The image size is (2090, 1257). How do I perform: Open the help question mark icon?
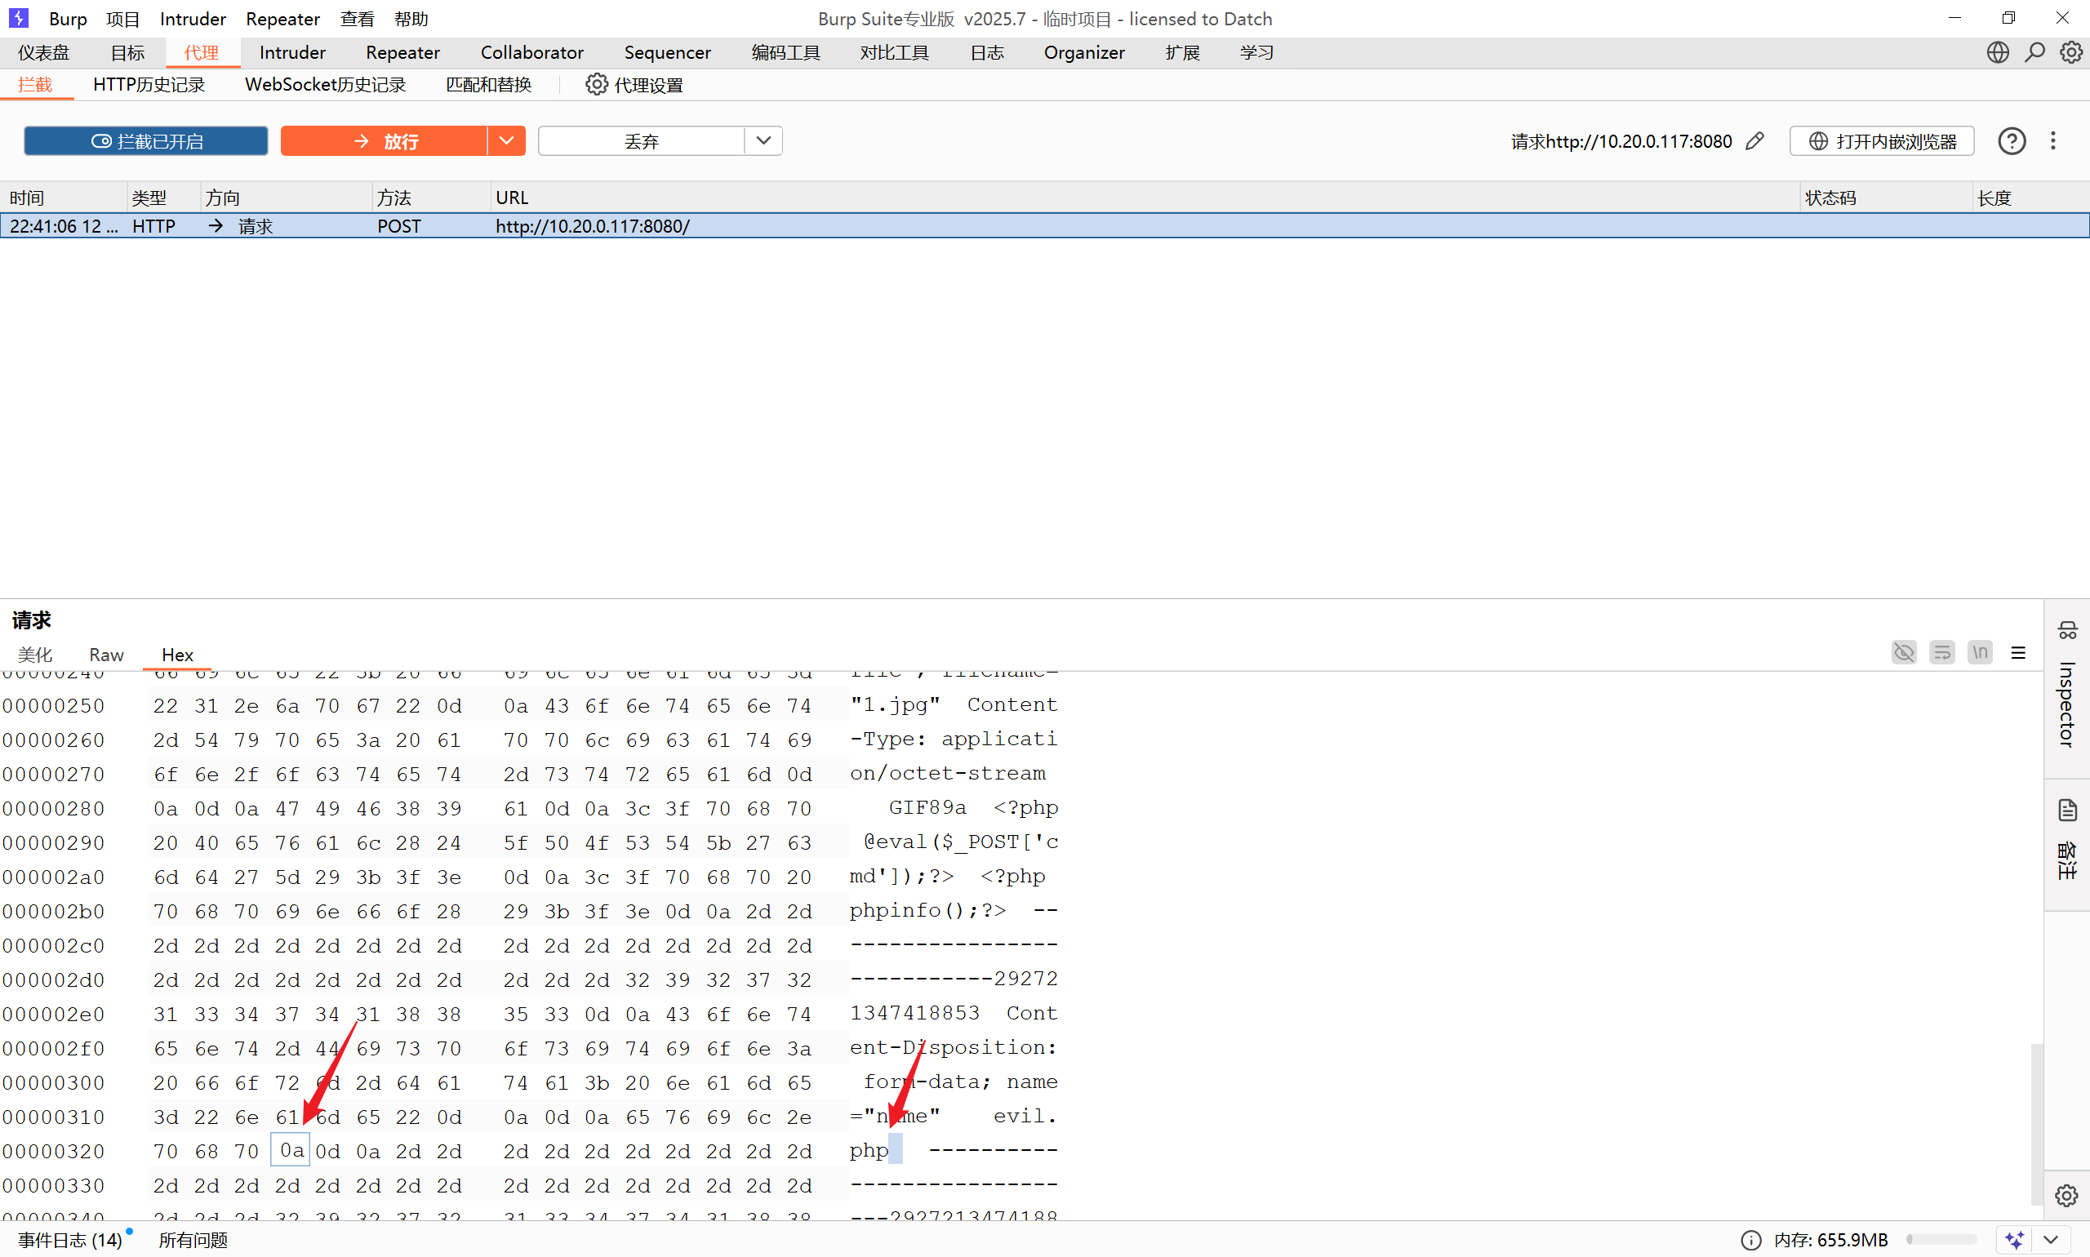(x=2011, y=141)
